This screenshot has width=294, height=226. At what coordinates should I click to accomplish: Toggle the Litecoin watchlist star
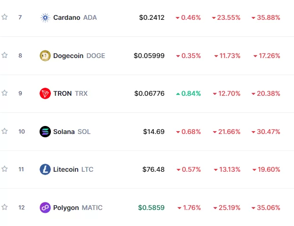[x=5, y=169]
